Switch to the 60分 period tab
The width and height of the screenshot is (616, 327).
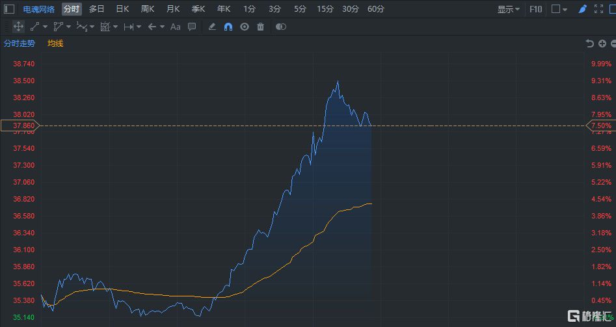pyautogui.click(x=376, y=9)
